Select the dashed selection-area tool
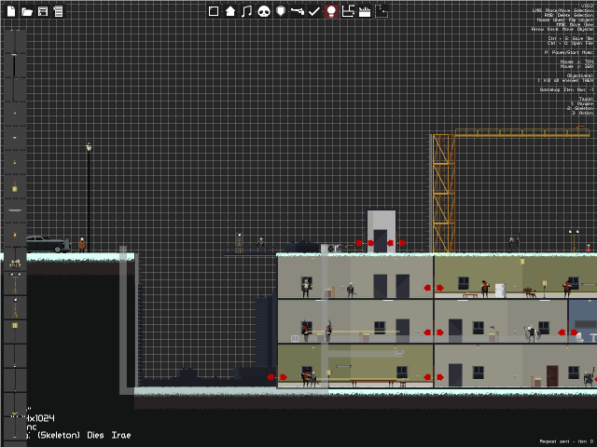The width and height of the screenshot is (597, 447). 382,11
